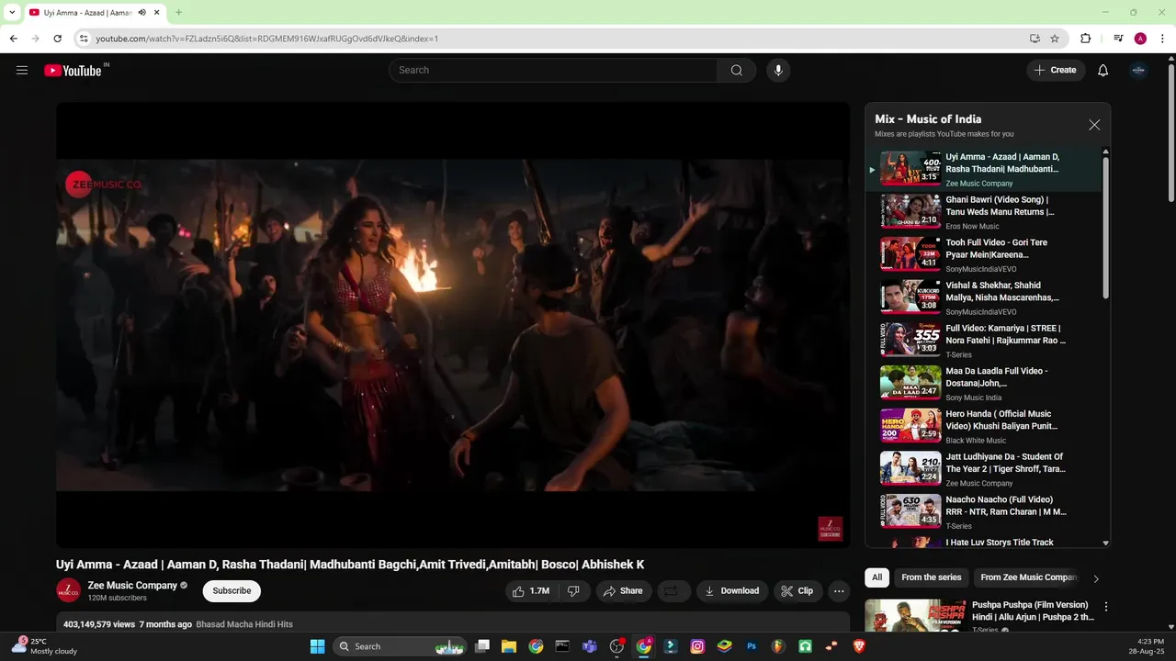Image resolution: width=1176 pixels, height=661 pixels.
Task: Select the From the series chip
Action: click(932, 577)
